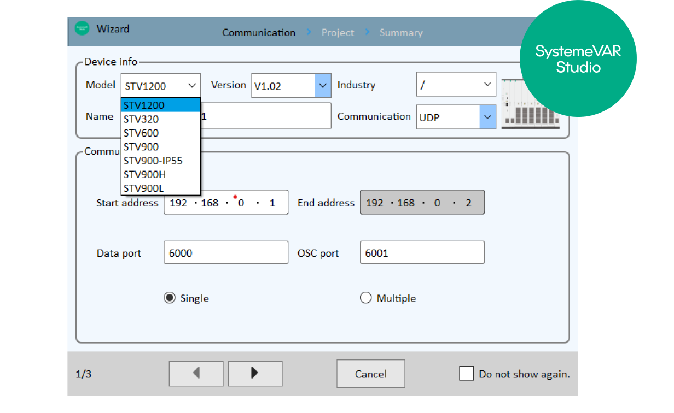Advance to next wizard page arrow
This screenshot has height=413, width=674.
[x=255, y=373]
